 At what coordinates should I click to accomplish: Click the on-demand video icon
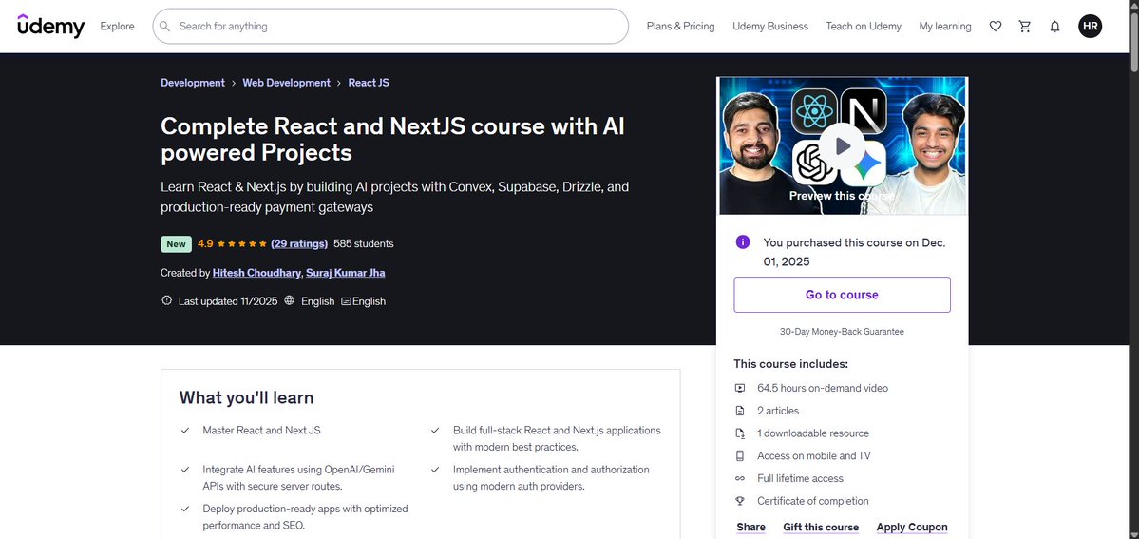point(739,389)
